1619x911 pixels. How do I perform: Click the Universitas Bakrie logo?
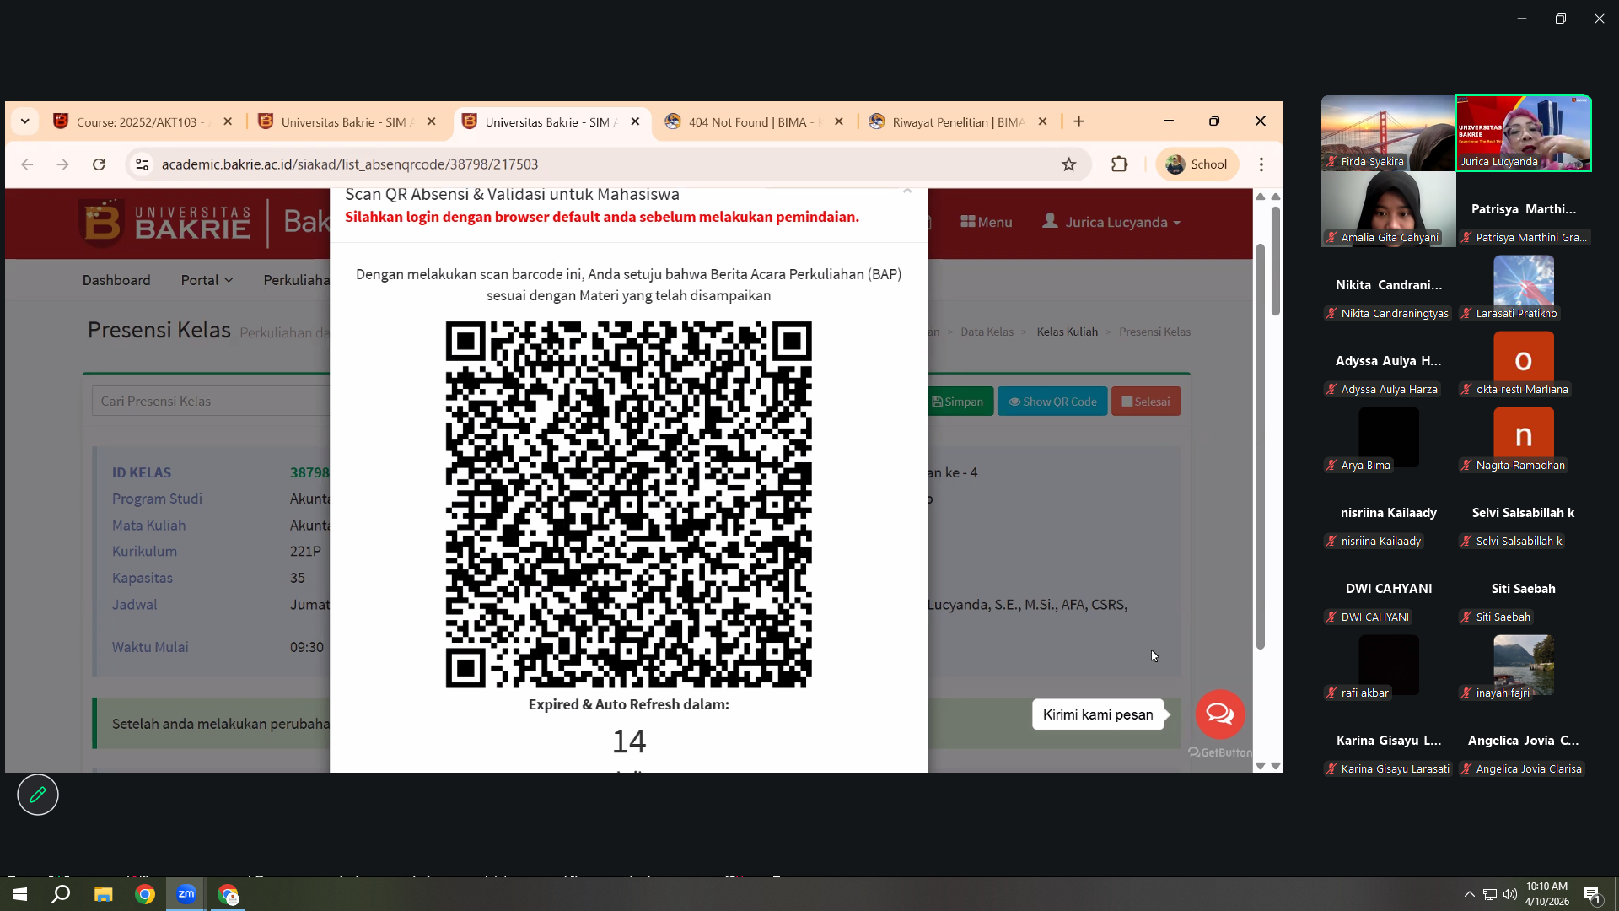tap(165, 223)
